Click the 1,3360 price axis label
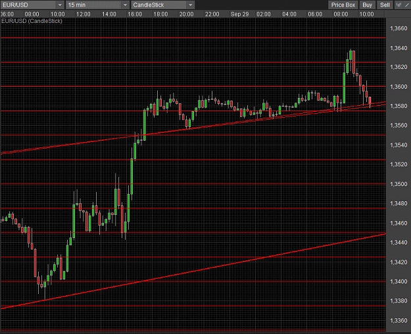This screenshot has width=411, height=334. [399, 321]
